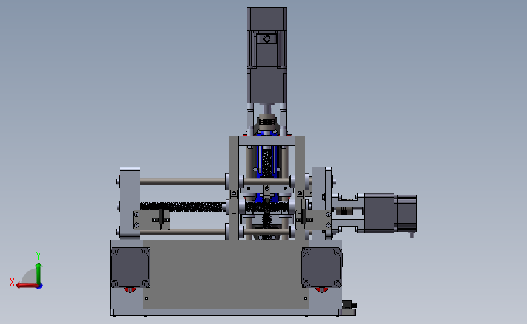Select the small connector at the base's lower right
Screen dimensions: 527x324
click(x=350, y=305)
